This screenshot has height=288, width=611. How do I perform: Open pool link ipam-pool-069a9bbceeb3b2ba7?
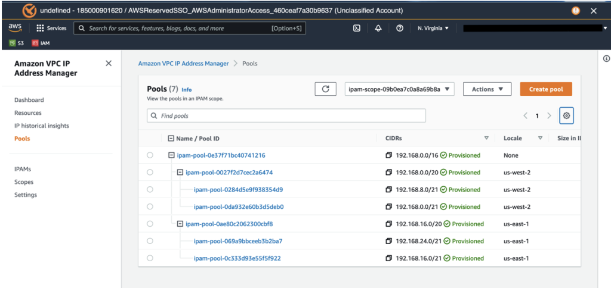click(x=238, y=241)
